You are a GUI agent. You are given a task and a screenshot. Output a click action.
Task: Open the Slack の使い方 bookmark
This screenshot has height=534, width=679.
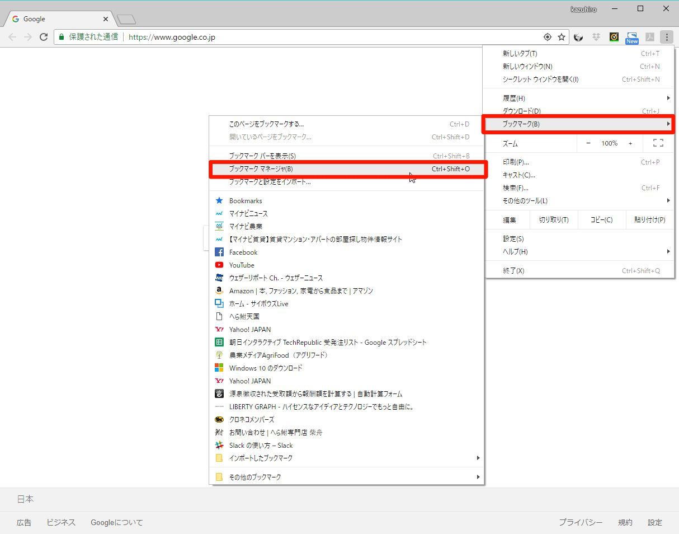coord(347,445)
